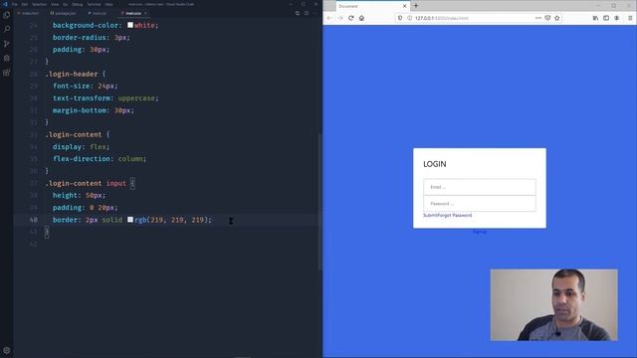Show site information icon in address bar

(x=409, y=18)
